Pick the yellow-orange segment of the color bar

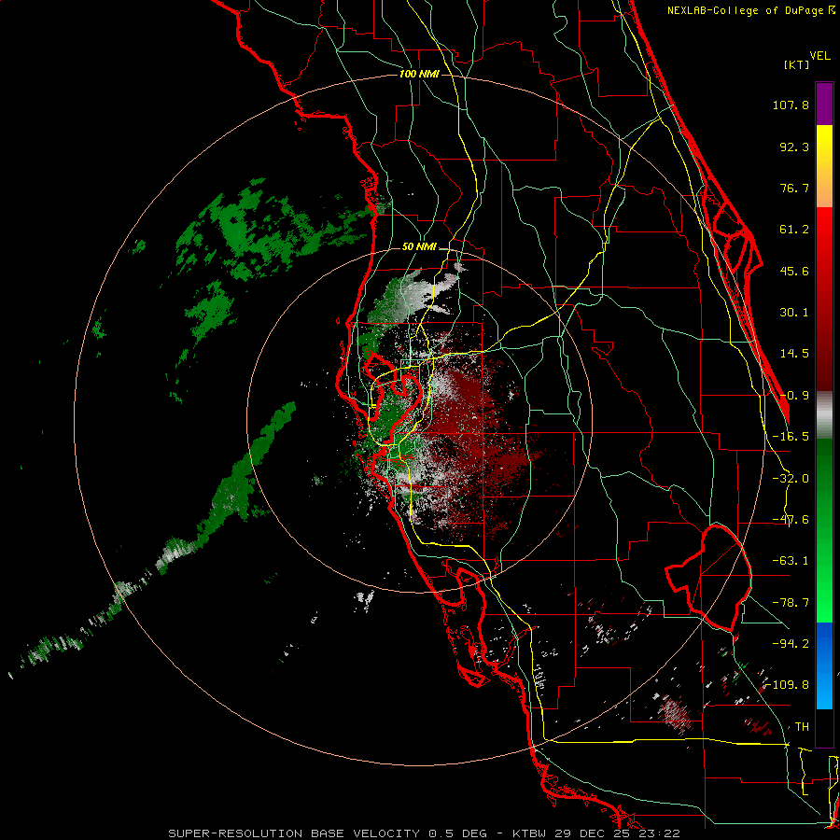pyautogui.click(x=824, y=166)
